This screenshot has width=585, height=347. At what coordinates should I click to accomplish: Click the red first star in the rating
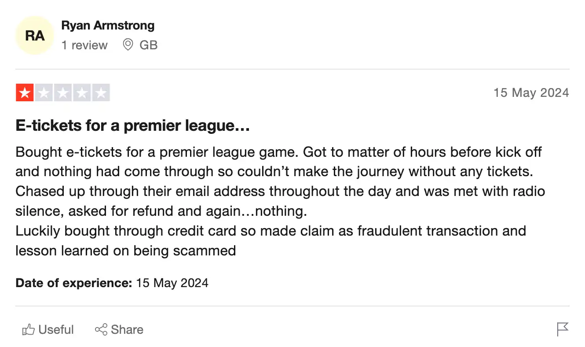pos(25,92)
